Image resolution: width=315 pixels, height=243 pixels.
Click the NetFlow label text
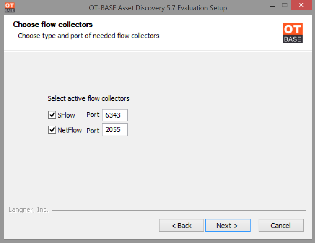coord(69,130)
